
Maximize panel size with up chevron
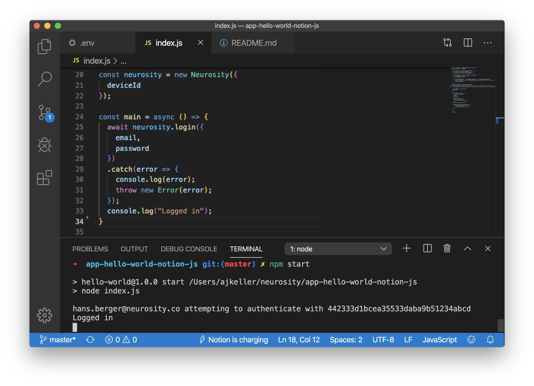coord(467,248)
